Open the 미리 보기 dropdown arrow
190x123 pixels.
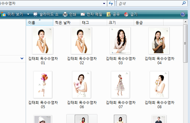28,14
